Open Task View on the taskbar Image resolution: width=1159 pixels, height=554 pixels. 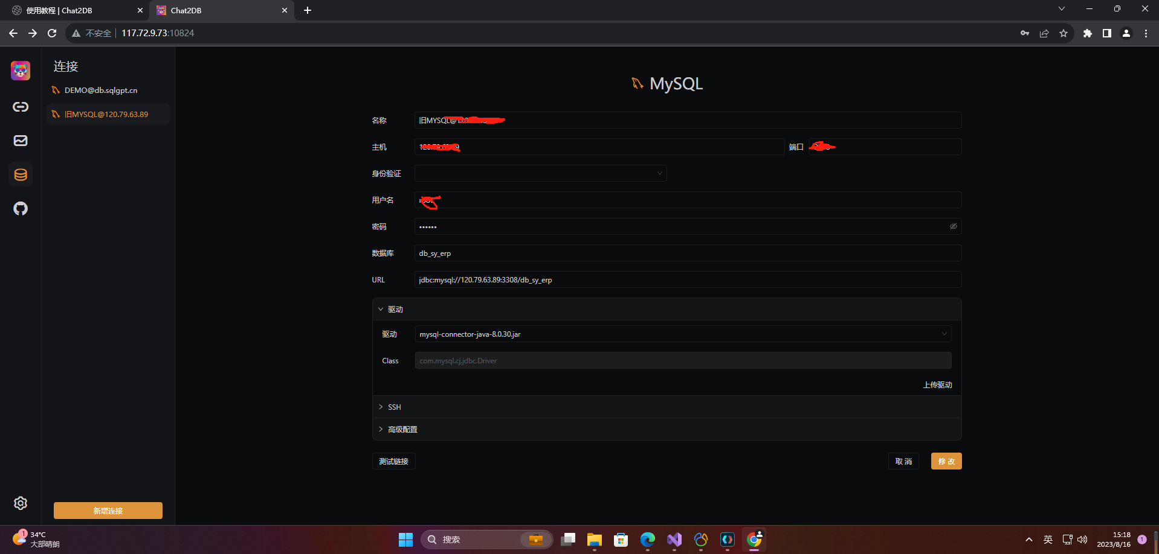(x=567, y=540)
